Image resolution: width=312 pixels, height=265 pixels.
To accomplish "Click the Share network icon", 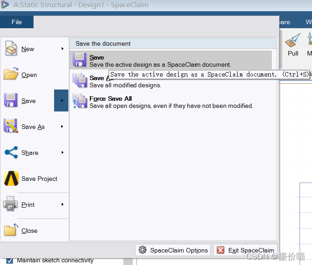I will pyautogui.click(x=11, y=153).
